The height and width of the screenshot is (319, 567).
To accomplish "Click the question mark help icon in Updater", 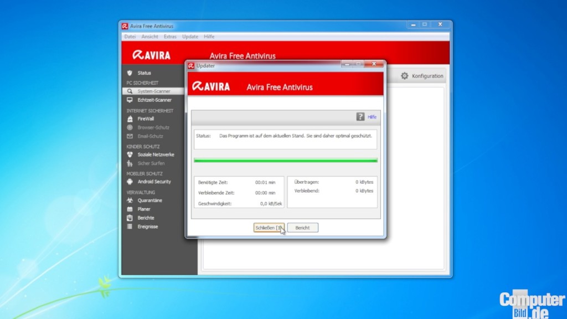I will 360,116.
